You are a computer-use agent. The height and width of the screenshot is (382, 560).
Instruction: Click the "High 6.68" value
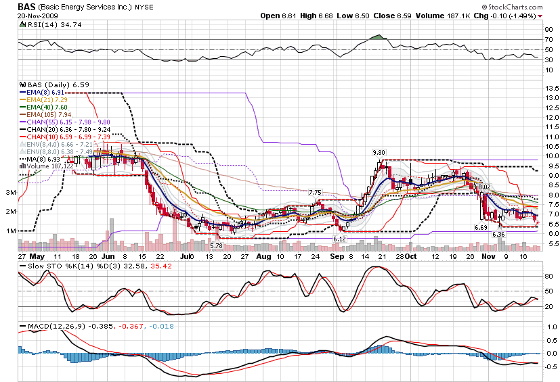pyautogui.click(x=316, y=16)
